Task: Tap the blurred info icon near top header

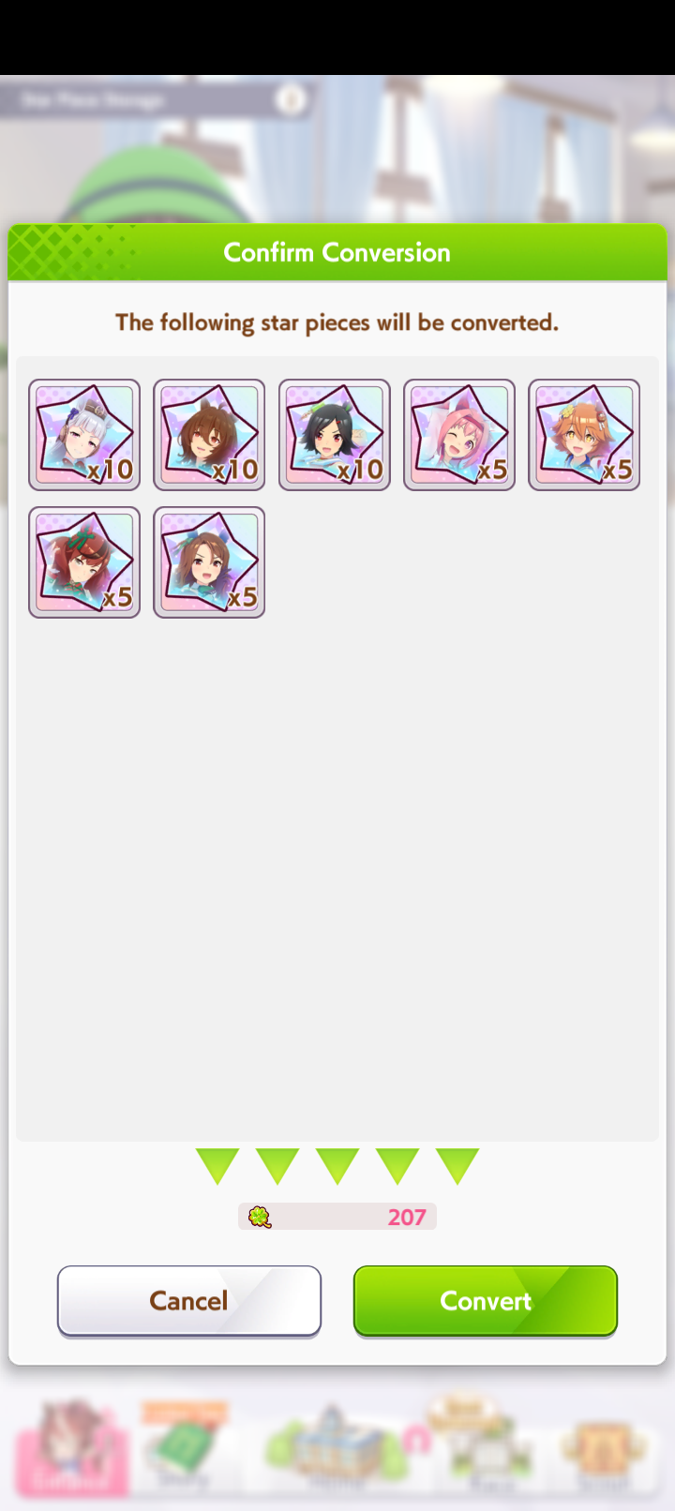Action: (292, 98)
